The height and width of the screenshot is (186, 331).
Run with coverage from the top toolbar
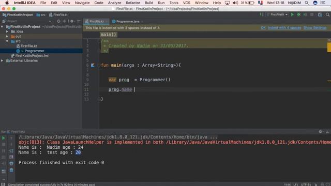[305, 14]
